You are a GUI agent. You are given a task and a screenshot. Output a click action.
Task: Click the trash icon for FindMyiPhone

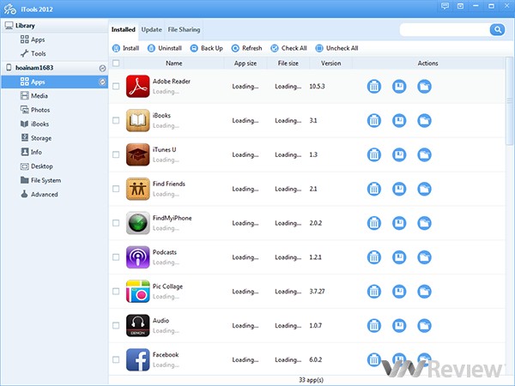pos(373,223)
